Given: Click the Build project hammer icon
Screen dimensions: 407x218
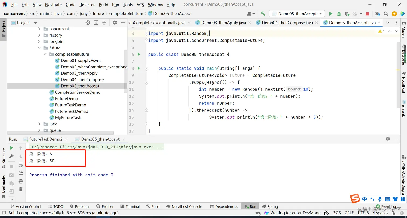Looking at the screenshot, I should pyautogui.click(x=263, y=14).
